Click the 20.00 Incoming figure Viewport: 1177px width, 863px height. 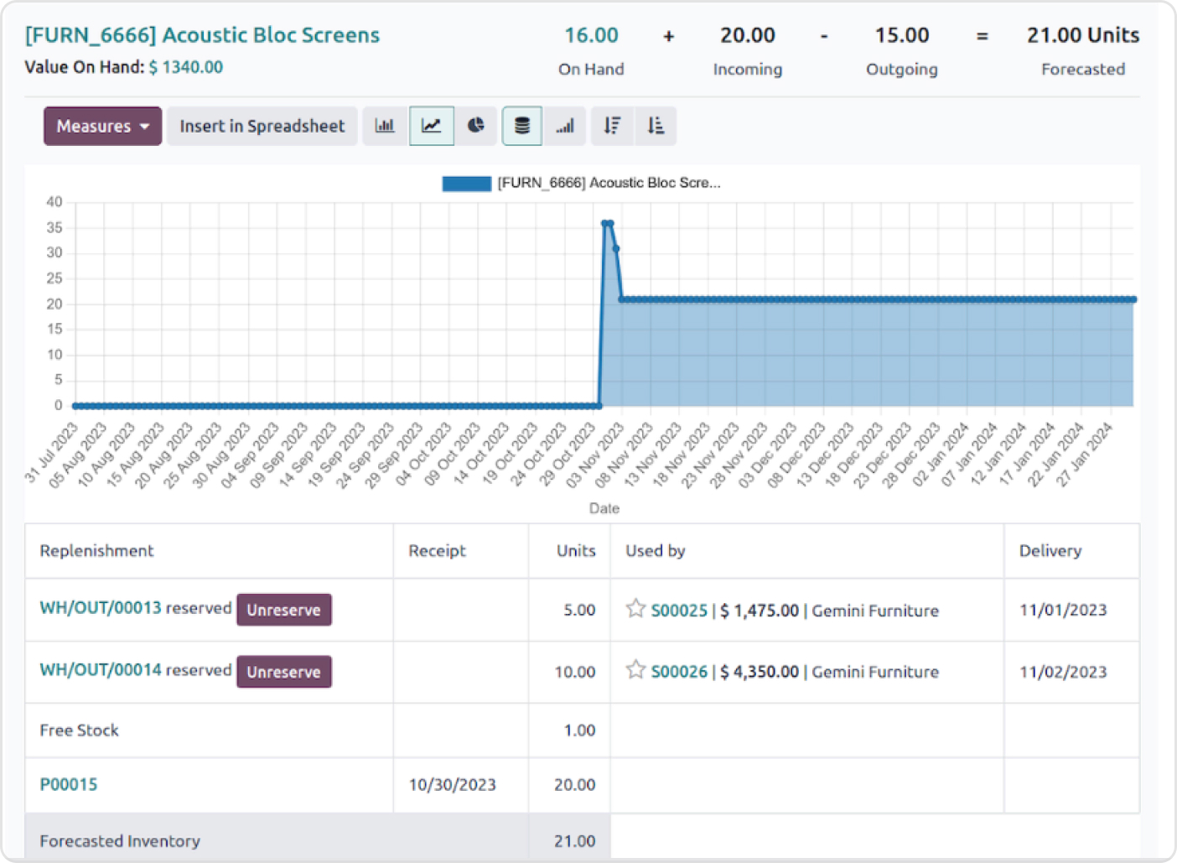(x=748, y=35)
